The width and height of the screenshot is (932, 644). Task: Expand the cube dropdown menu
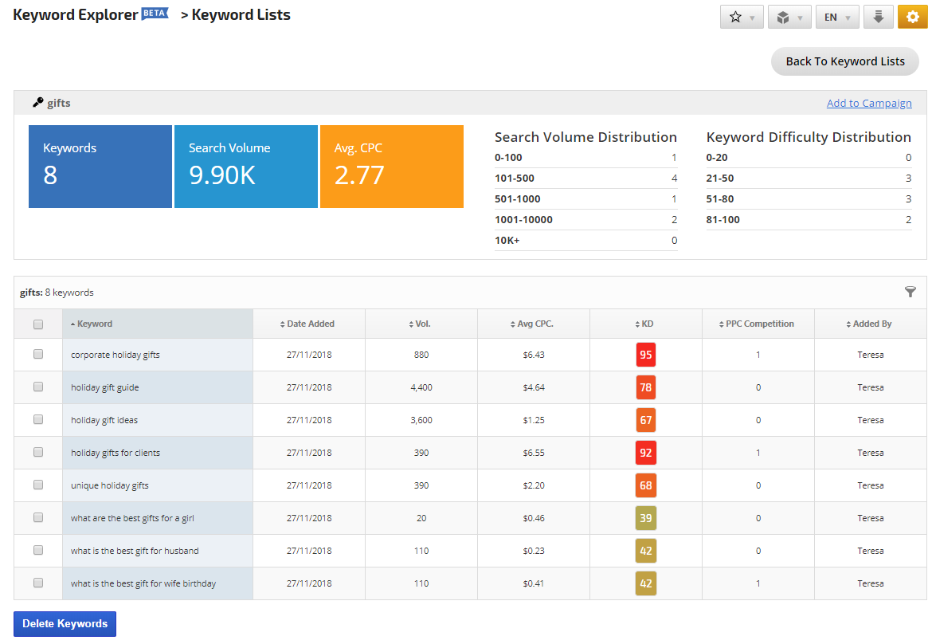789,17
